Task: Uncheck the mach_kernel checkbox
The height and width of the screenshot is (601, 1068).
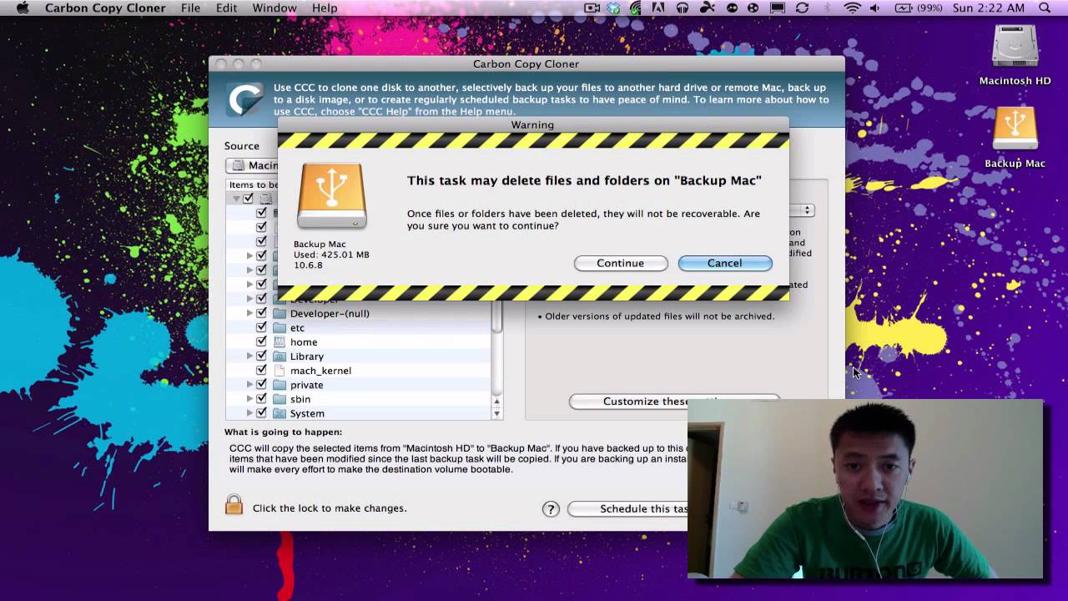Action: 261,370
